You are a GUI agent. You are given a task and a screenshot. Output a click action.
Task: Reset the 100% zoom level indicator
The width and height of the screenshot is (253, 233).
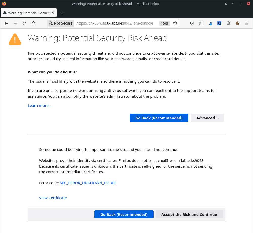click(x=164, y=24)
